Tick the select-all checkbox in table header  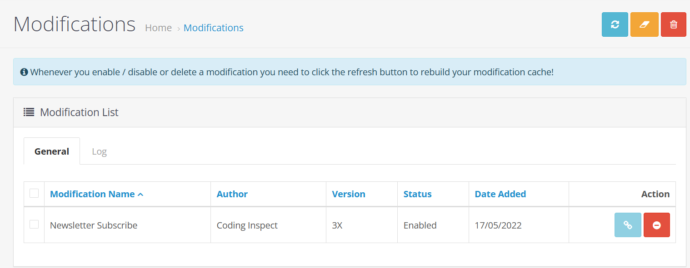(x=34, y=193)
